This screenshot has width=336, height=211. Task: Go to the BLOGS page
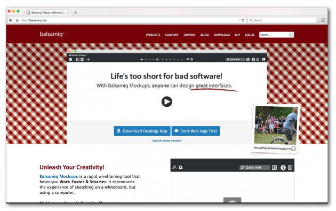click(x=205, y=35)
